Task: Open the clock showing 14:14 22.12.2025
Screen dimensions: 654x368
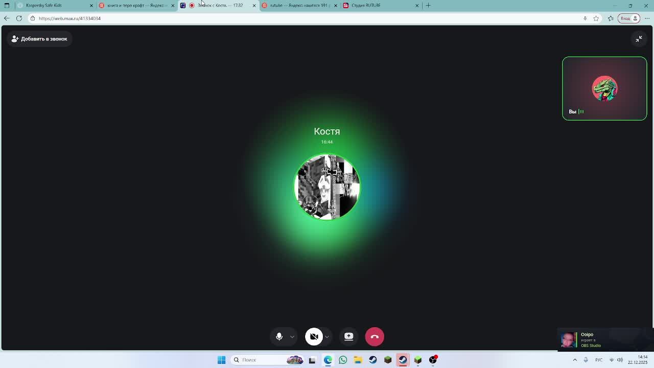Action: (638, 360)
